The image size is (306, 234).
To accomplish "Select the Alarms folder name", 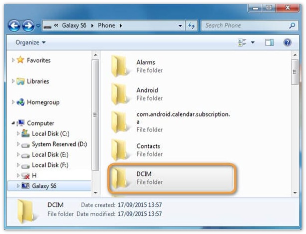I will pyautogui.click(x=146, y=62).
